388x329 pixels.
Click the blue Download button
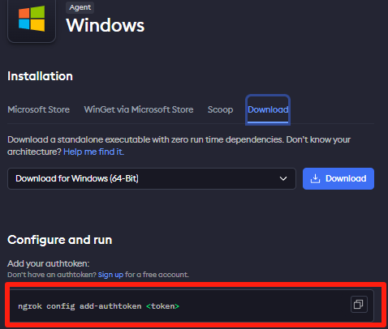(x=338, y=178)
